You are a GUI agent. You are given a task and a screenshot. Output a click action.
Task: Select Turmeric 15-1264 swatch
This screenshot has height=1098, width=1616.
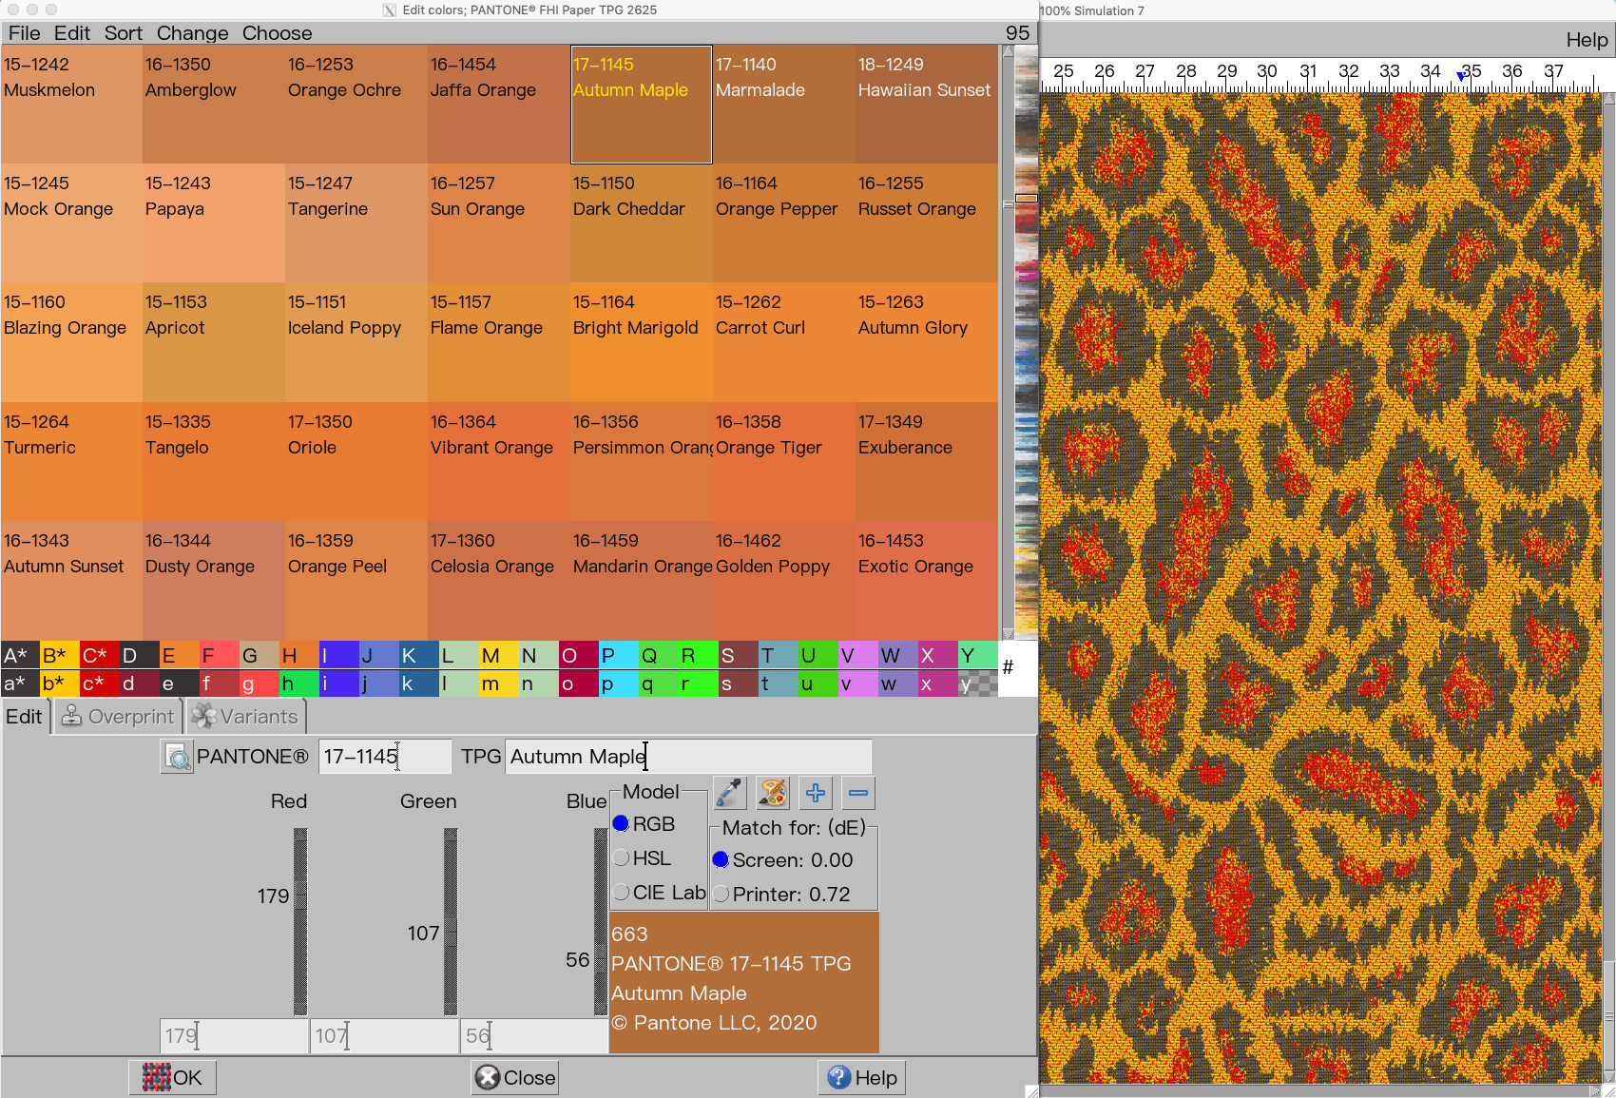pos(71,461)
